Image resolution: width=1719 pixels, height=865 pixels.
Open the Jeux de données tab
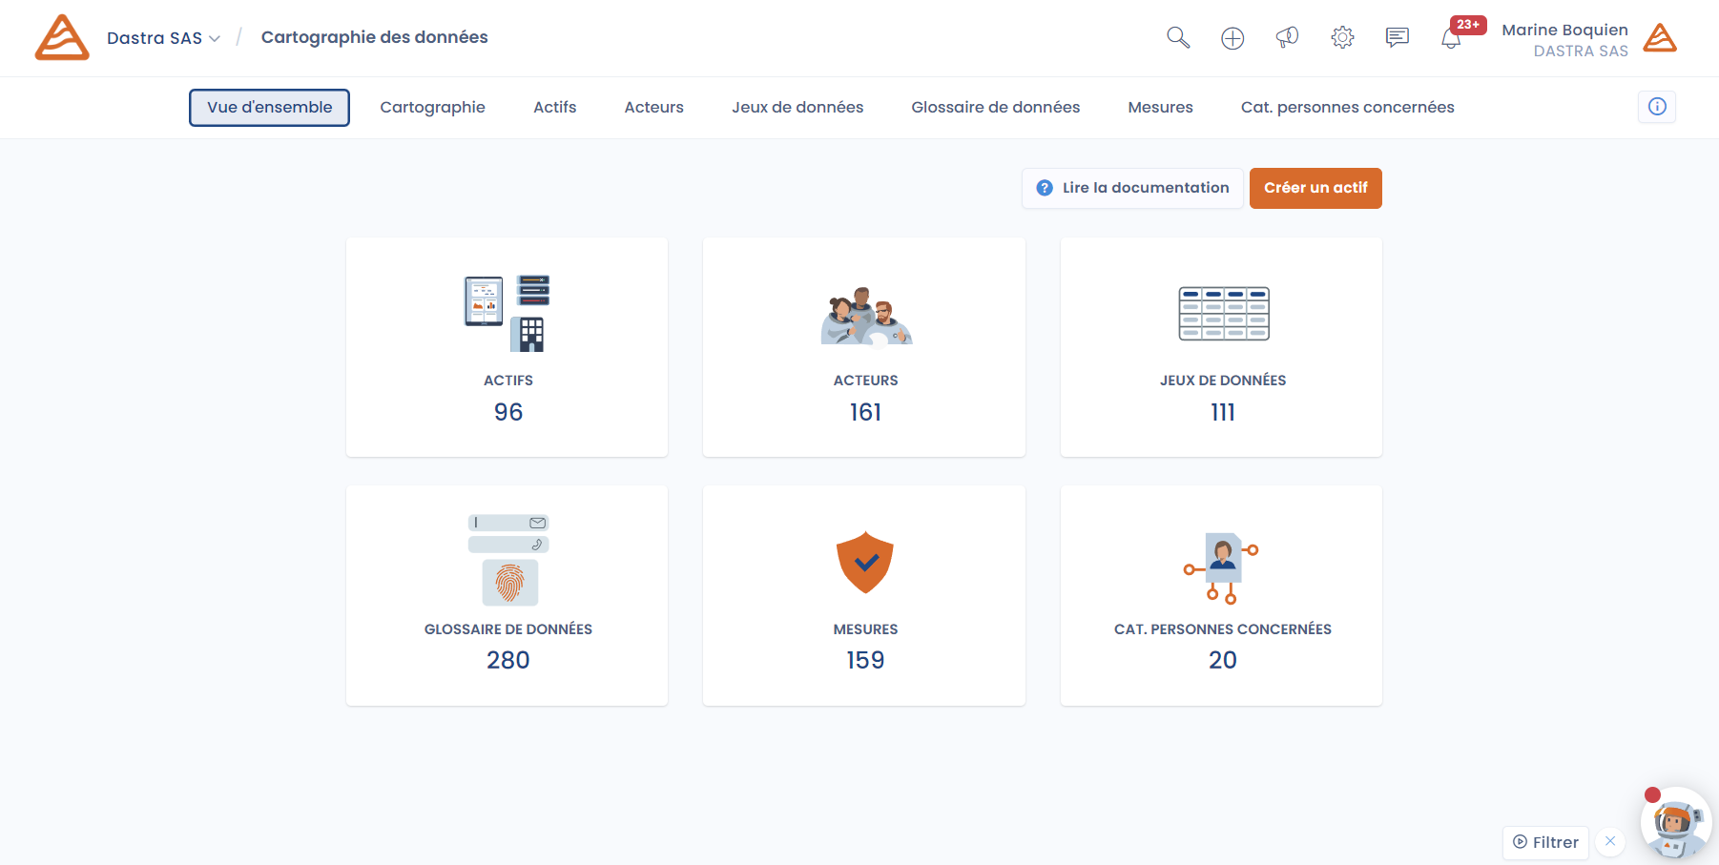pos(797,108)
